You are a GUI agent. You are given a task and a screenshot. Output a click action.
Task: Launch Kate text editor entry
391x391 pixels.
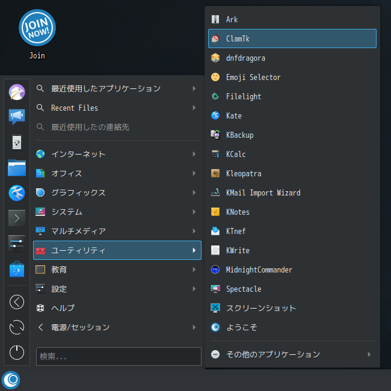coord(292,115)
